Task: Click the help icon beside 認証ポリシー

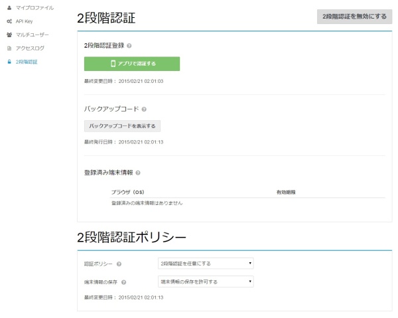Action: tap(119, 264)
